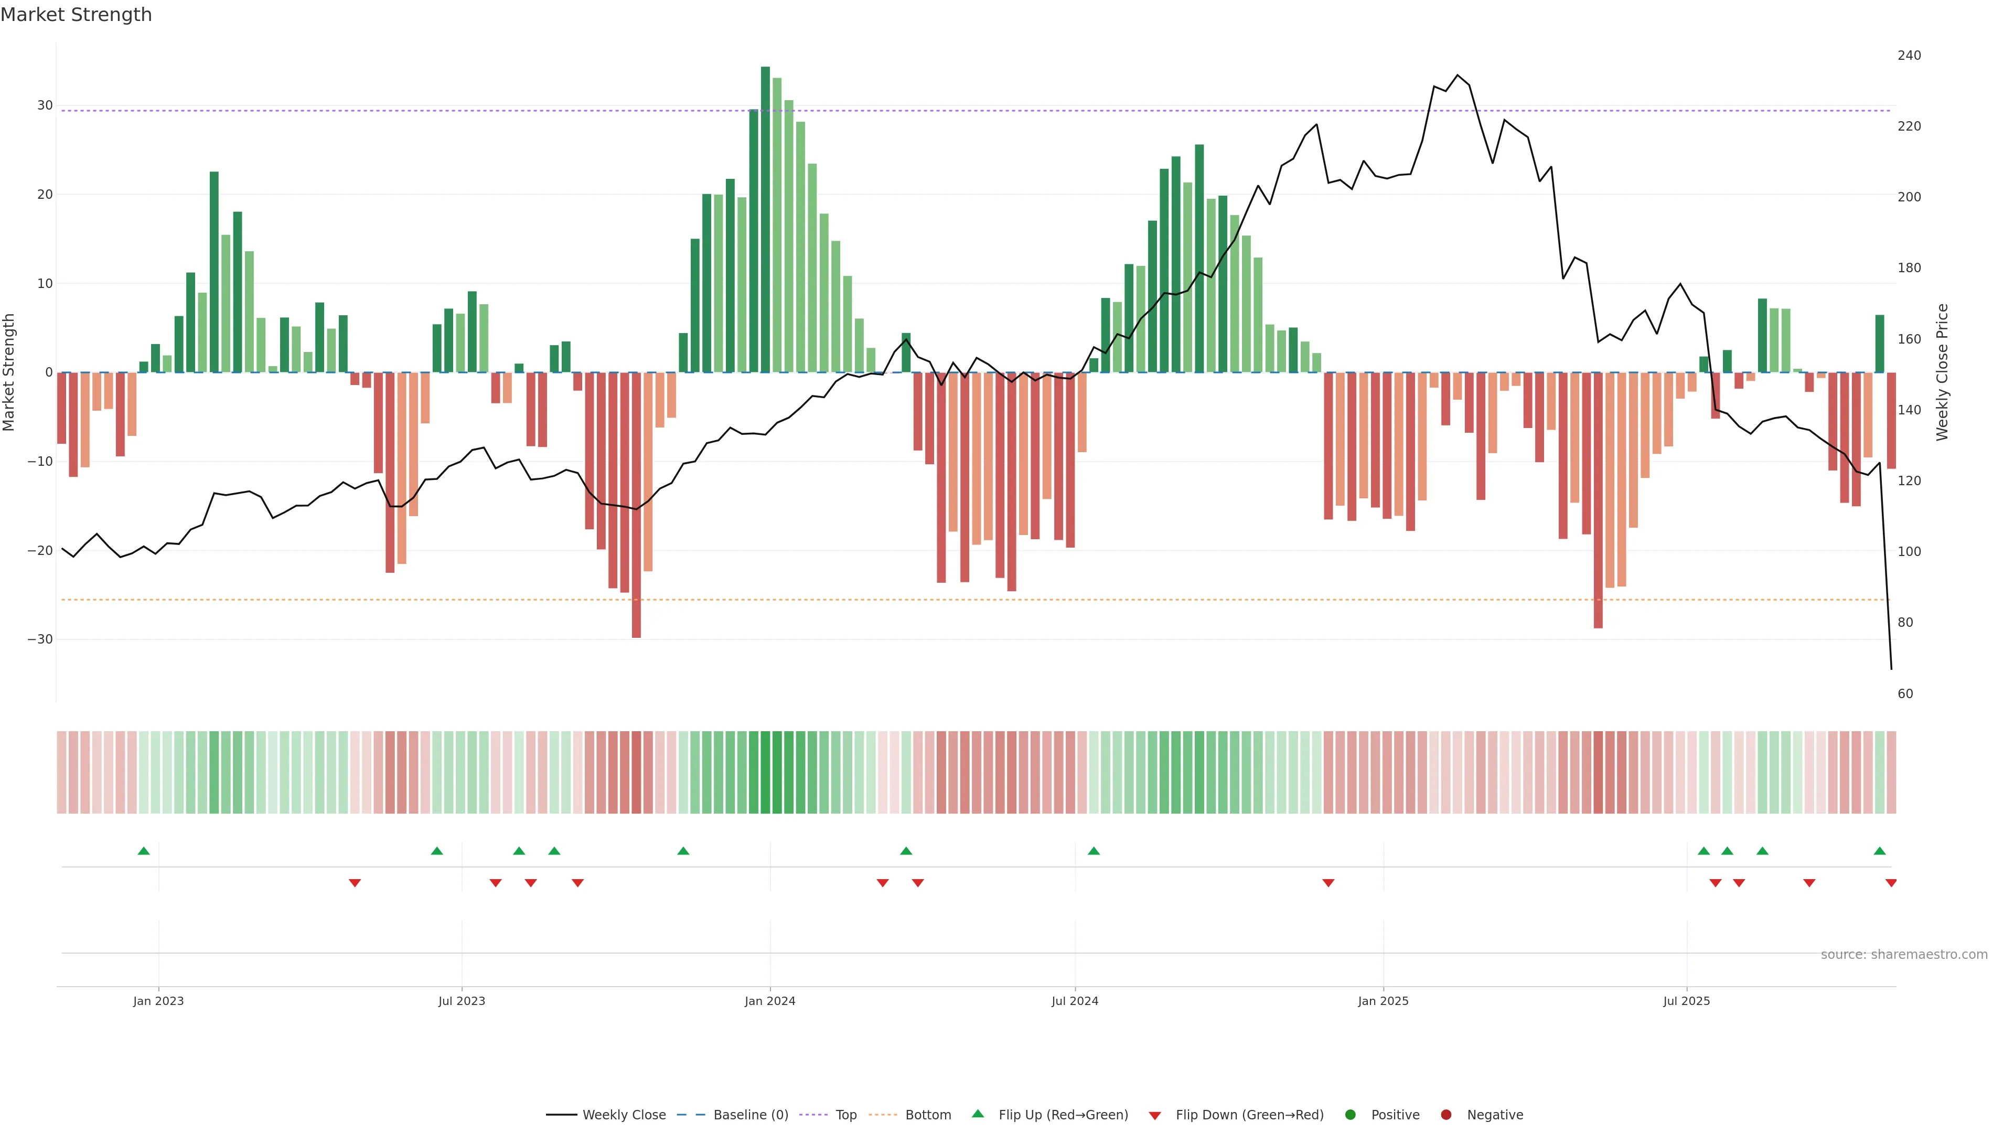Click the darkest green heatmap strip cell
This screenshot has width=2014, height=1133.
tap(765, 772)
